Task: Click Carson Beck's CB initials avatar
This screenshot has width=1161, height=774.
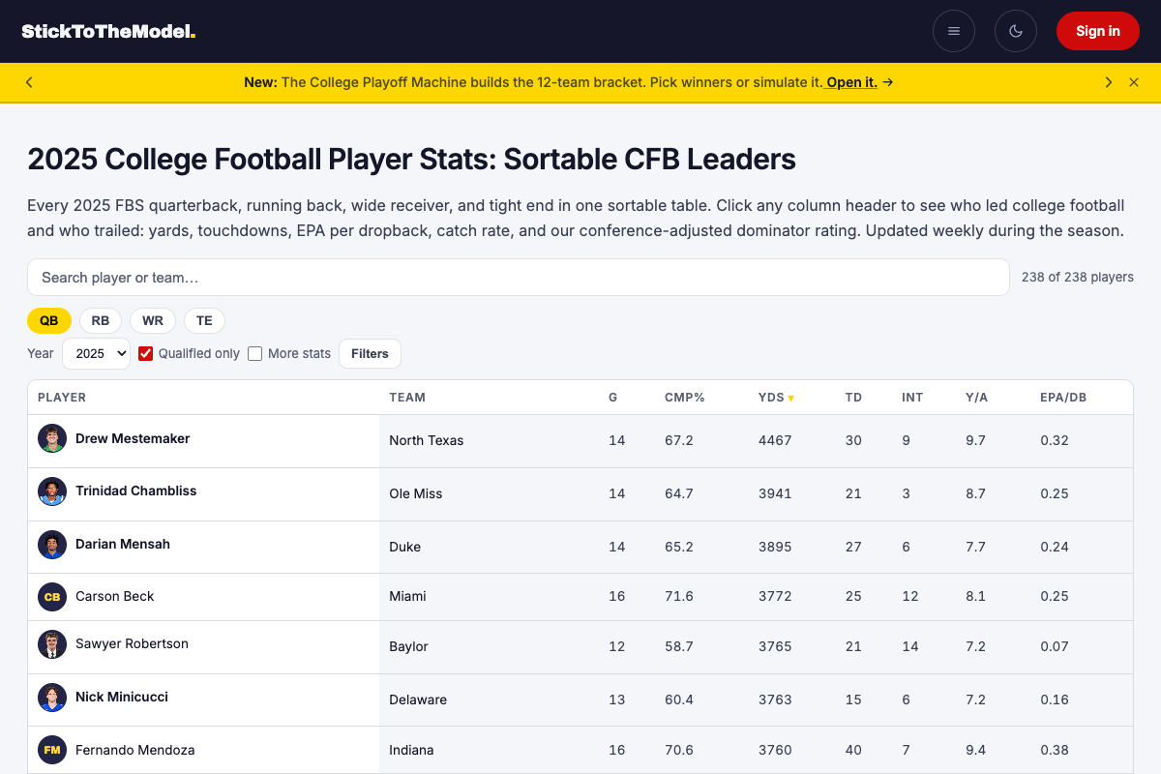Action: pos(52,596)
